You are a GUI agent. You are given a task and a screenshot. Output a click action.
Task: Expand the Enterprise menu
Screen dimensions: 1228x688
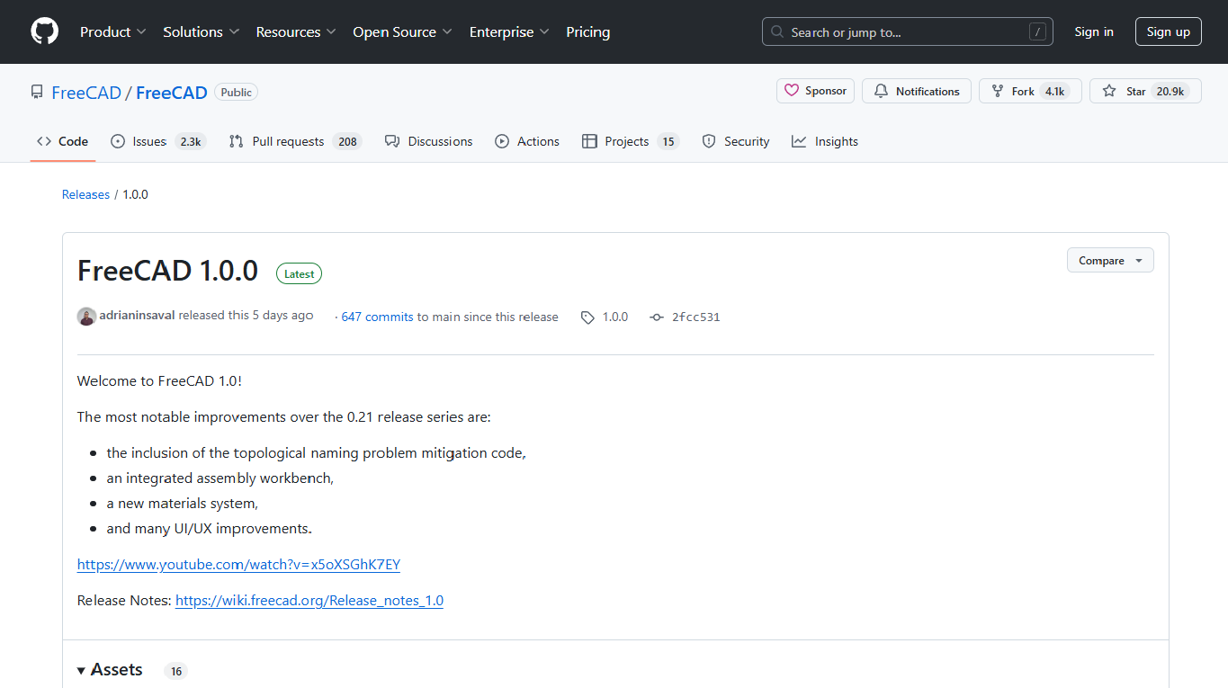pos(510,31)
